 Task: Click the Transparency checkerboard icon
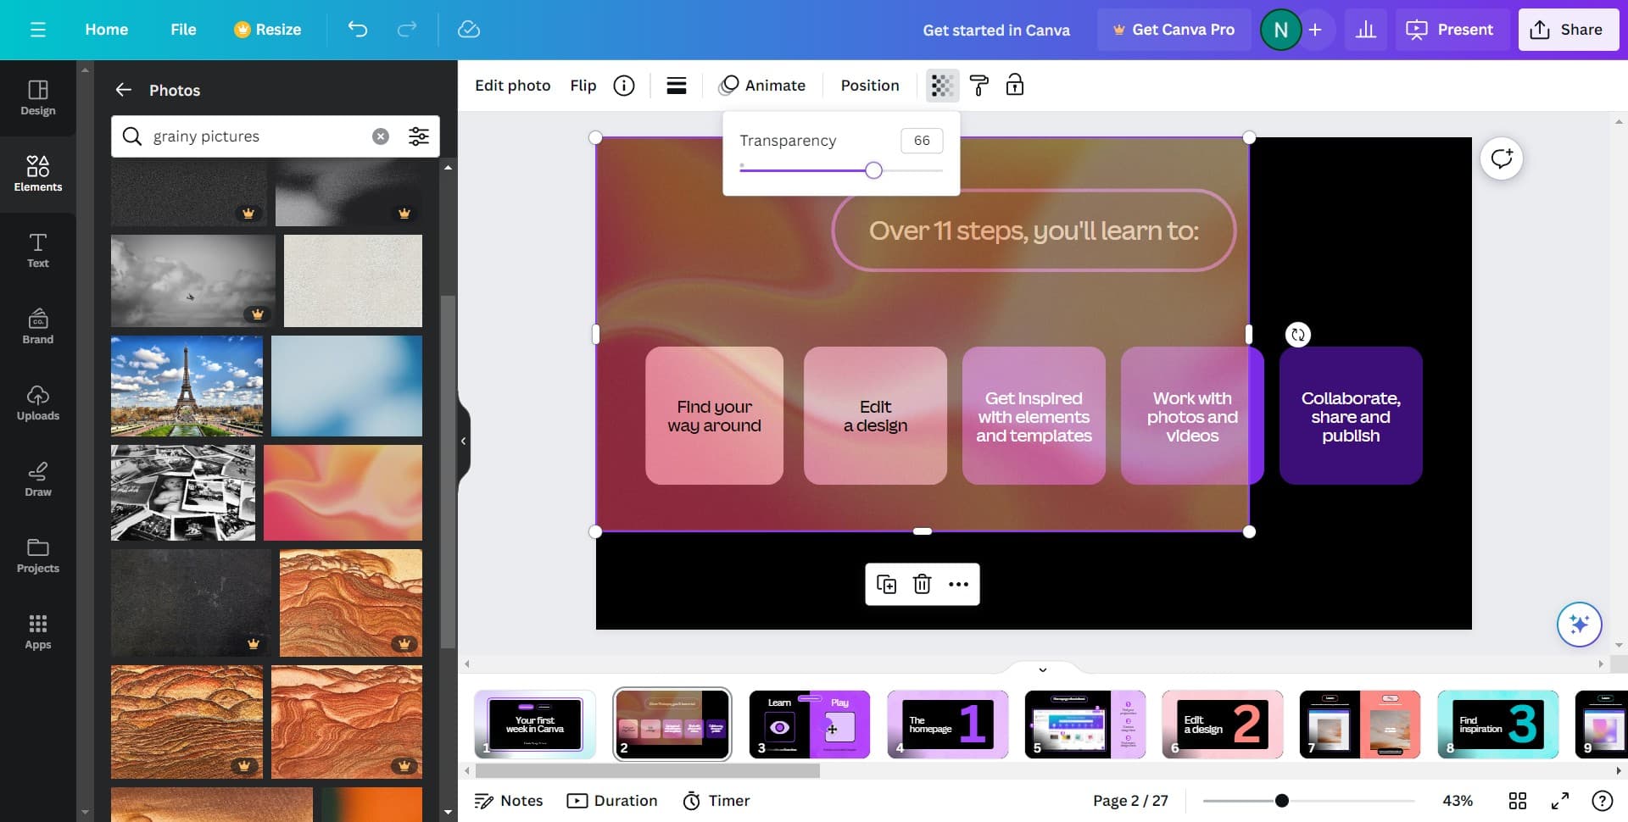point(942,86)
